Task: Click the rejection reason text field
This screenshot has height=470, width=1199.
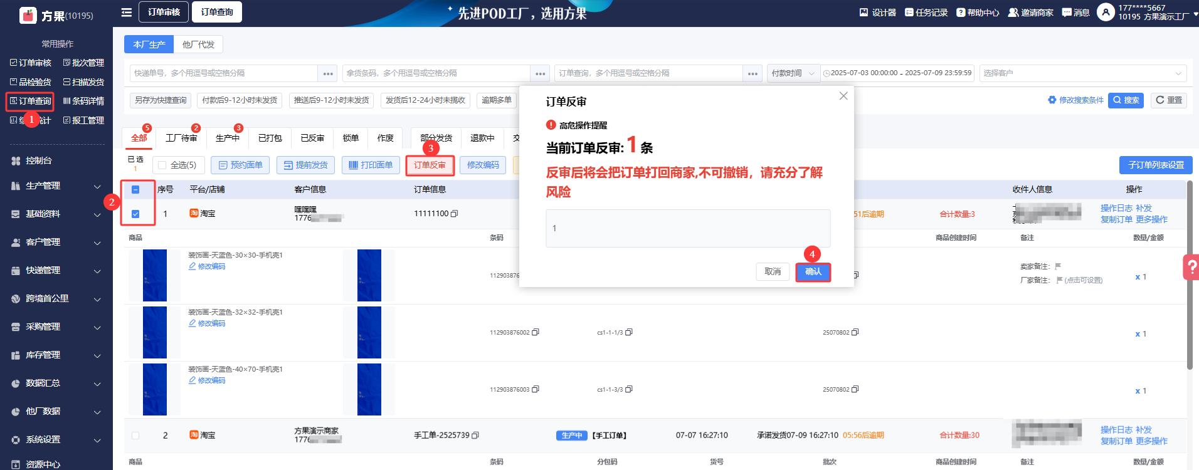Action: pyautogui.click(x=687, y=228)
